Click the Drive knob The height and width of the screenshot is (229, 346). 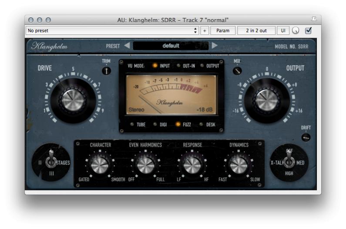73,100
